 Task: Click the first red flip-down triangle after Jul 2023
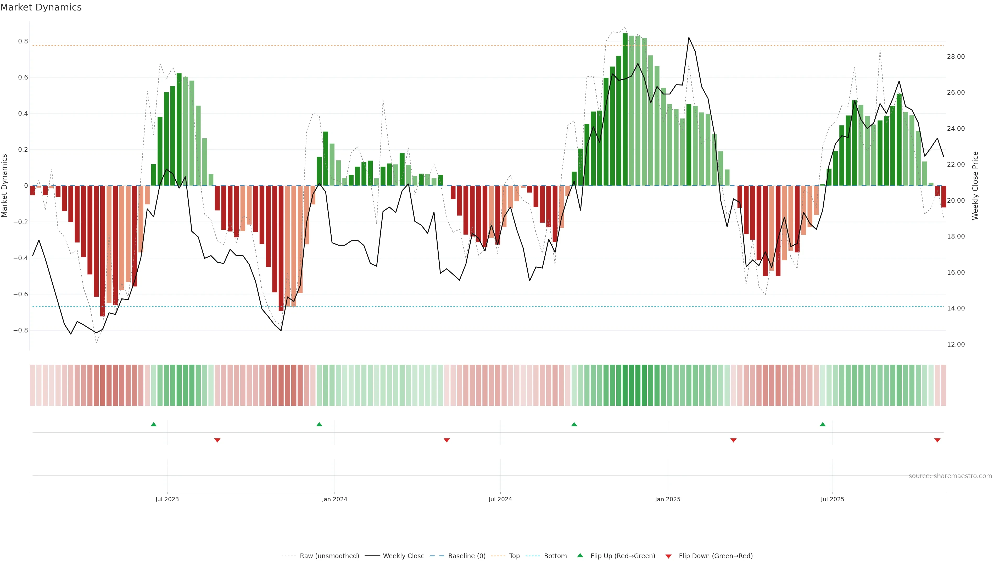(217, 440)
